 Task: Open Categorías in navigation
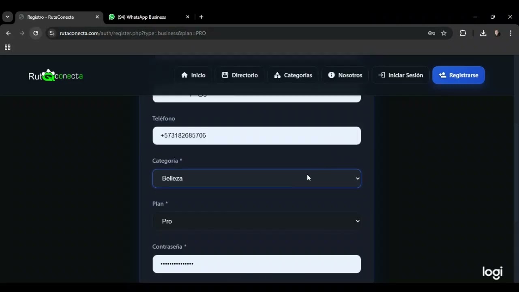[293, 75]
